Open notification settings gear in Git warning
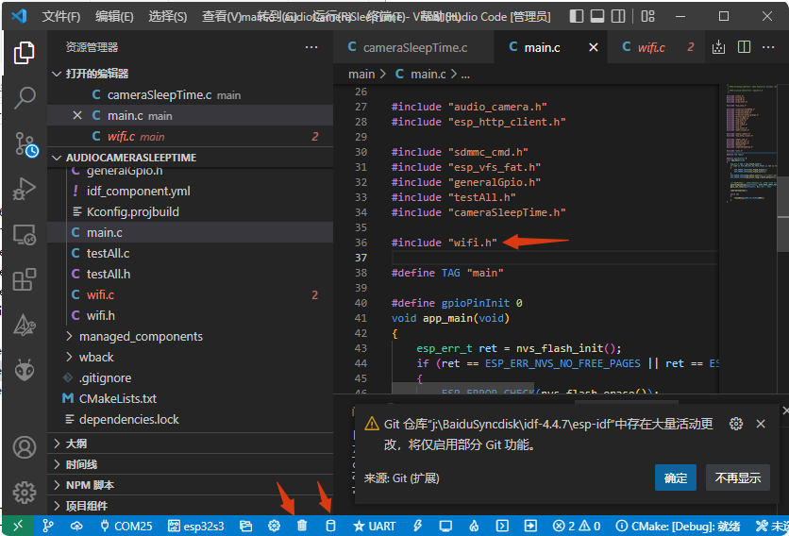This screenshot has height=536, width=789. (x=736, y=424)
